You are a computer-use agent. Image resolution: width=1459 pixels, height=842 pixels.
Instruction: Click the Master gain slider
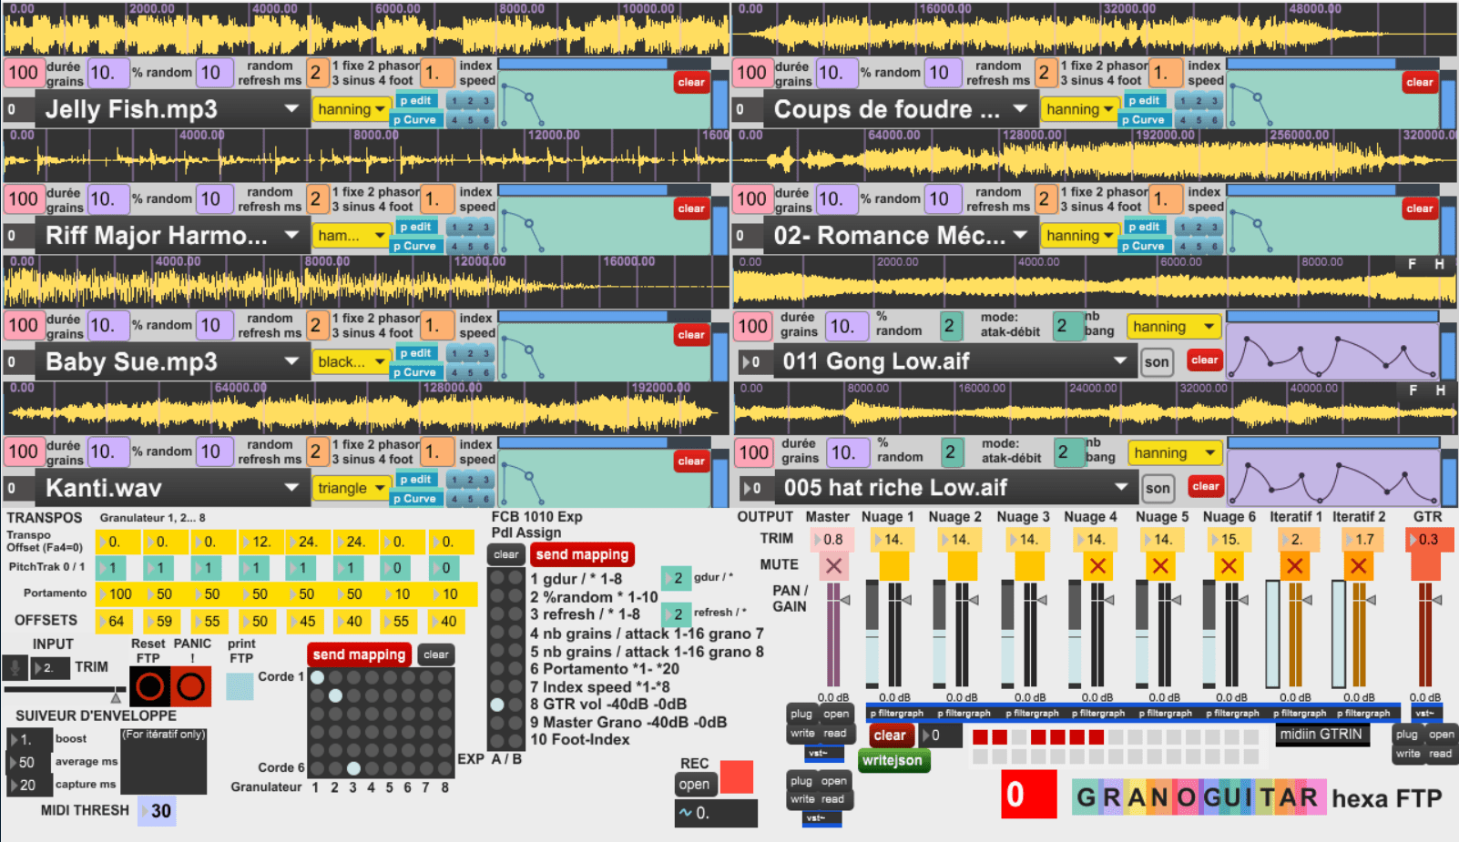(832, 637)
